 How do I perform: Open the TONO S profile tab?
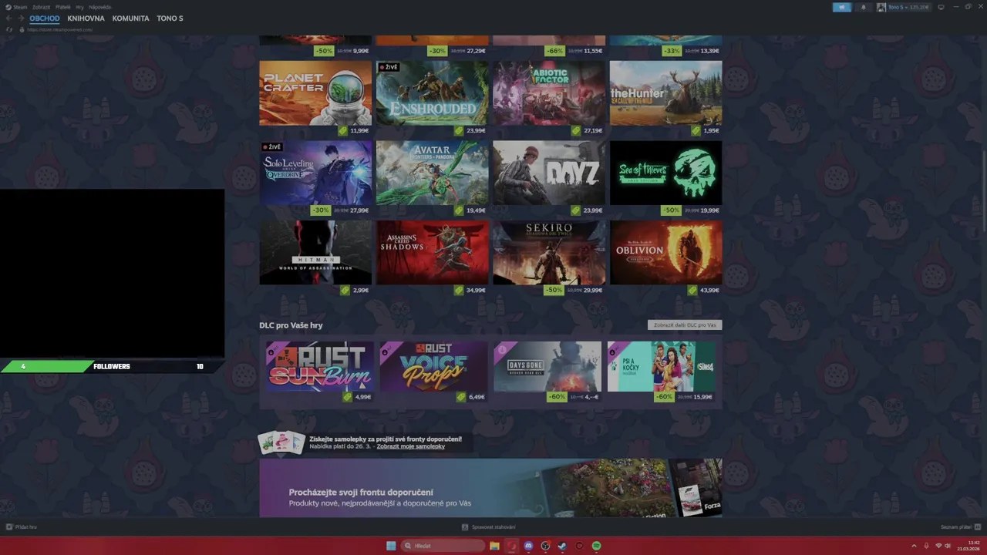pos(170,18)
